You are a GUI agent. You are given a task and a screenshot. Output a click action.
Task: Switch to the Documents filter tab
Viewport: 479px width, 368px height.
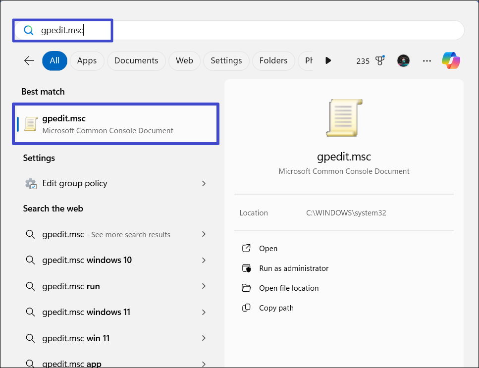[x=136, y=60]
